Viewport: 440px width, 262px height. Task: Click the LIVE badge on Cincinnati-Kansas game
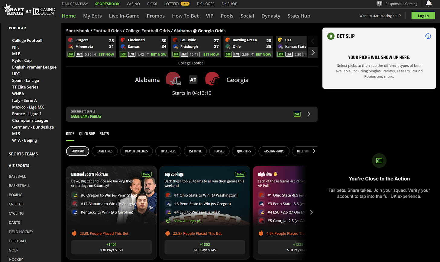click(x=132, y=54)
